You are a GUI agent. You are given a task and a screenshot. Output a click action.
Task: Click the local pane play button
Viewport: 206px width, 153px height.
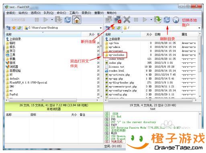click(x=46, y=20)
